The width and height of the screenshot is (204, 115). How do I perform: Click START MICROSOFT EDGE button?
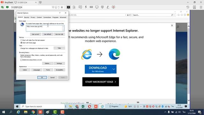(101, 82)
